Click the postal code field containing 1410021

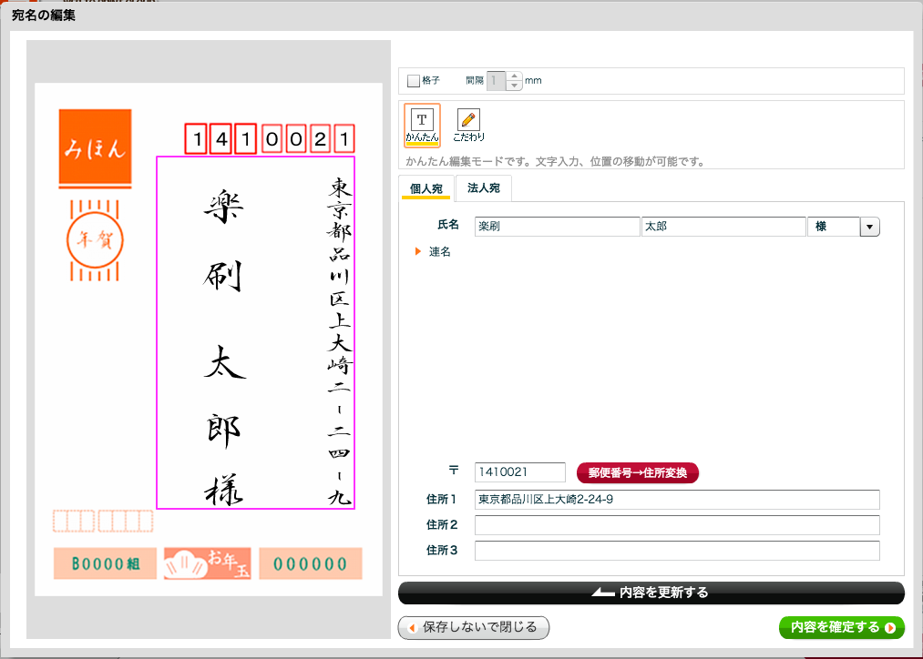[520, 472]
